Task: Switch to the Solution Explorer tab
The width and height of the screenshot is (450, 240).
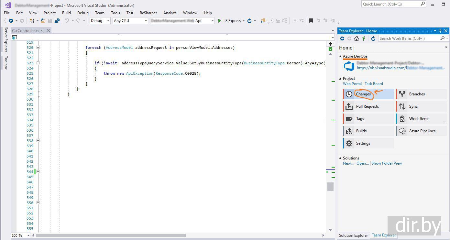Action: click(353, 235)
